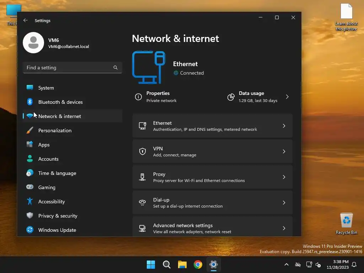Select Bluetooth & devices in sidebar

73,102
